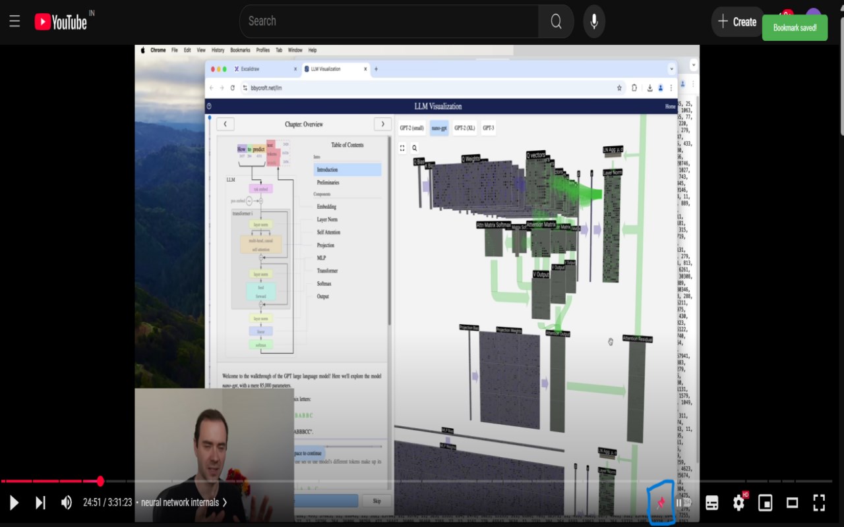Viewport: 844px width, 527px height.
Task: Toggle theater mode
Action: 793,503
